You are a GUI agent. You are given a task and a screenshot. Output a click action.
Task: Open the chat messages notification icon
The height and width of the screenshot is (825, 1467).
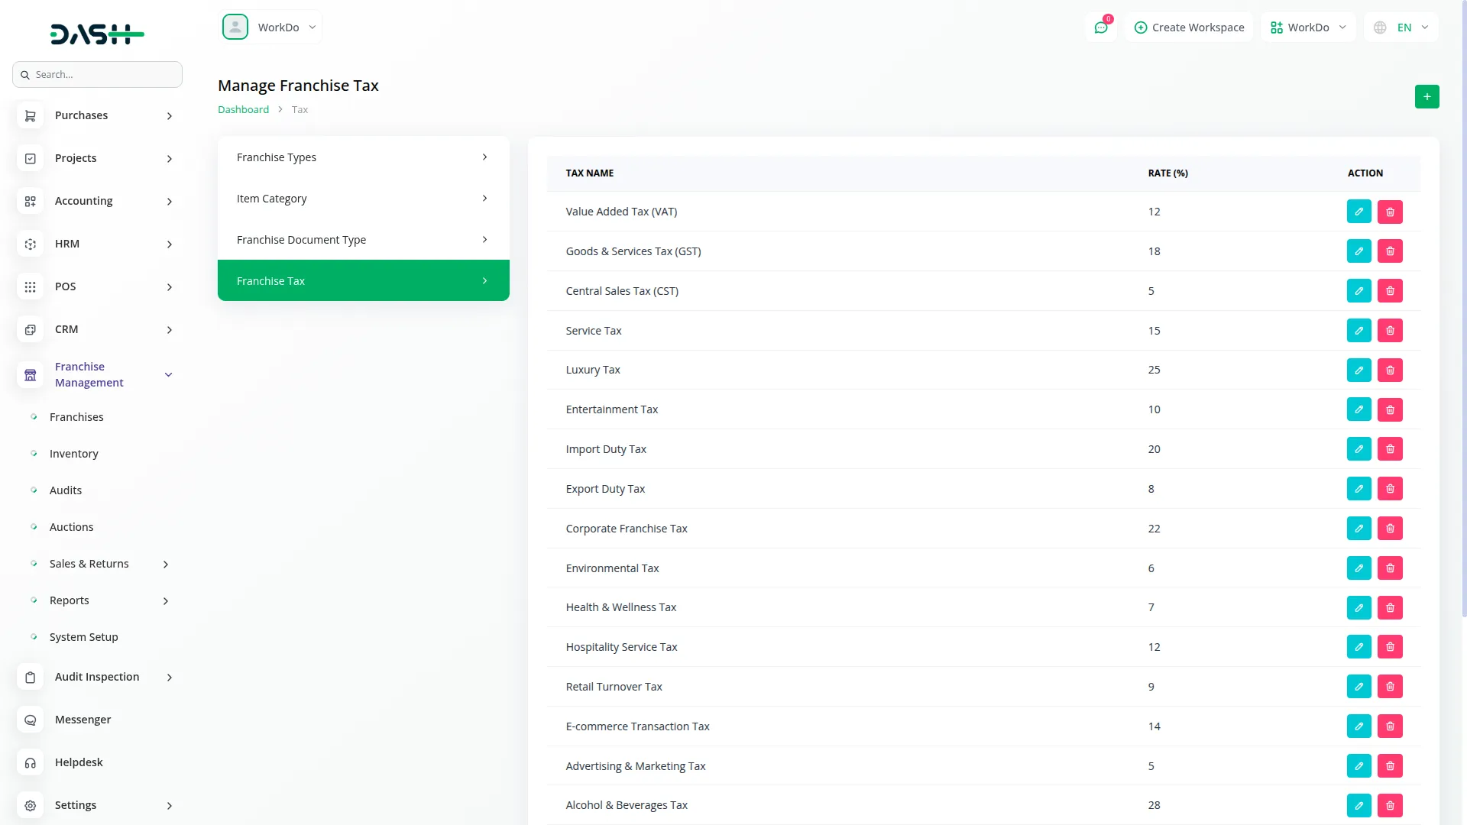tap(1100, 27)
